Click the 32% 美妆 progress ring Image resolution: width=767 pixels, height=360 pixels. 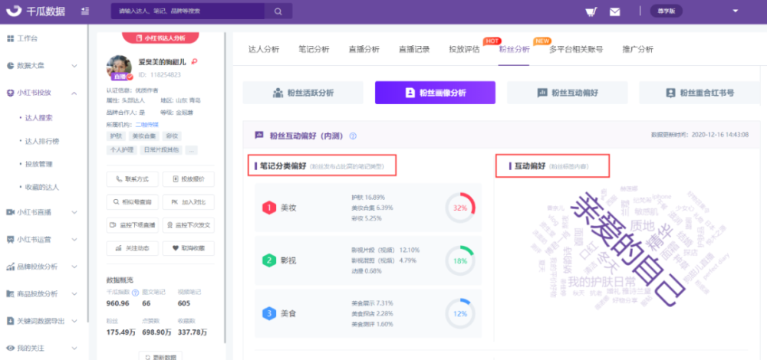tap(460, 208)
